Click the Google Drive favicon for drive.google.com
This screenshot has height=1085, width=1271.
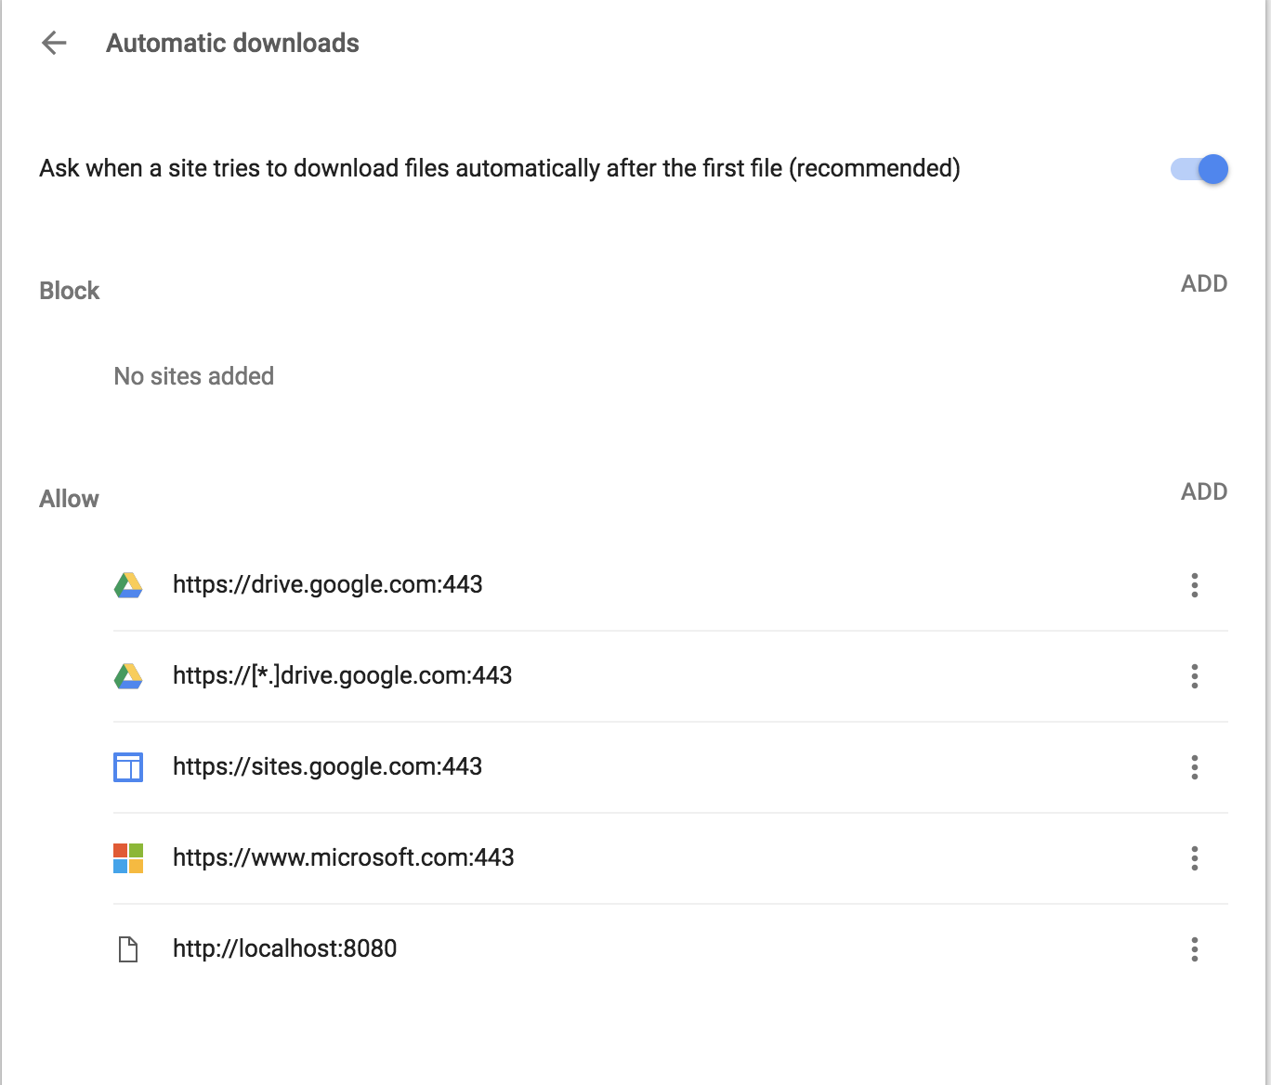tap(128, 585)
